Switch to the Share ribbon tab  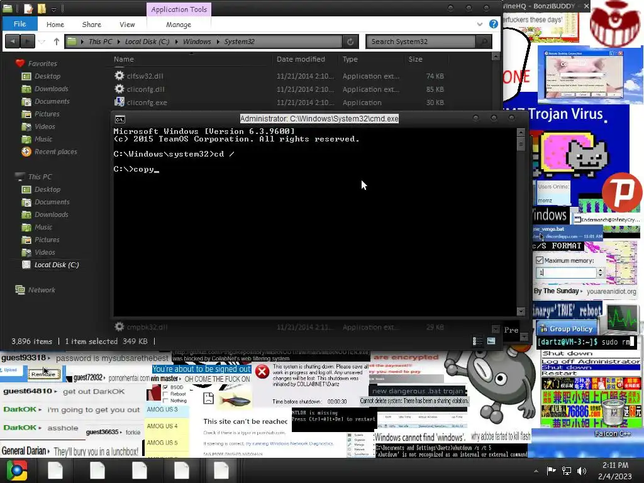coord(92,25)
